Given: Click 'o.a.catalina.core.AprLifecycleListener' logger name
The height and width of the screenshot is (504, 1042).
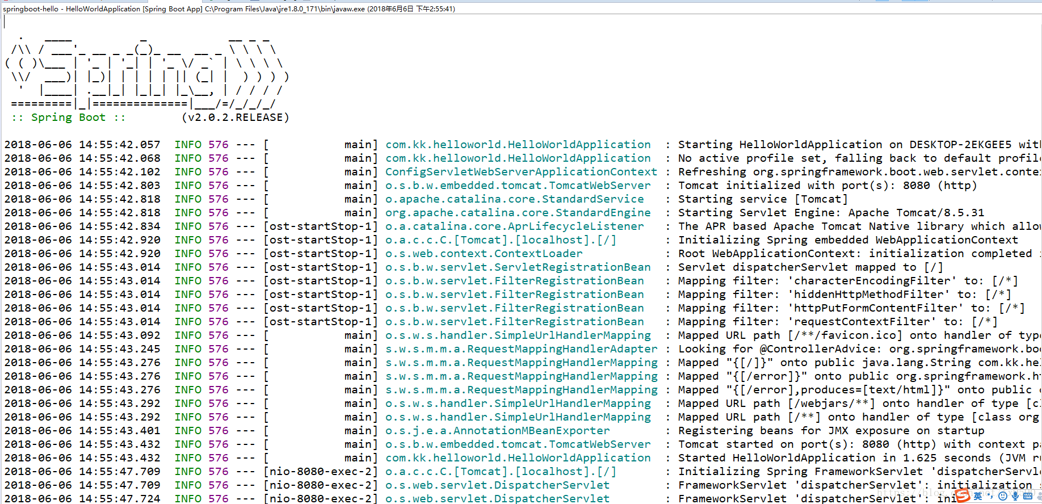Looking at the screenshot, I should (x=515, y=226).
